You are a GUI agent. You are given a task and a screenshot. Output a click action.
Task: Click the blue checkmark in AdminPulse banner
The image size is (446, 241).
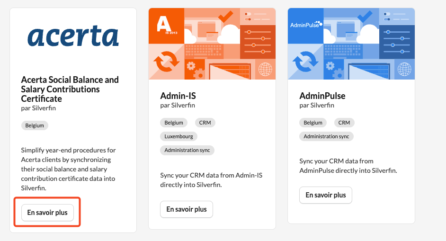(365, 17)
